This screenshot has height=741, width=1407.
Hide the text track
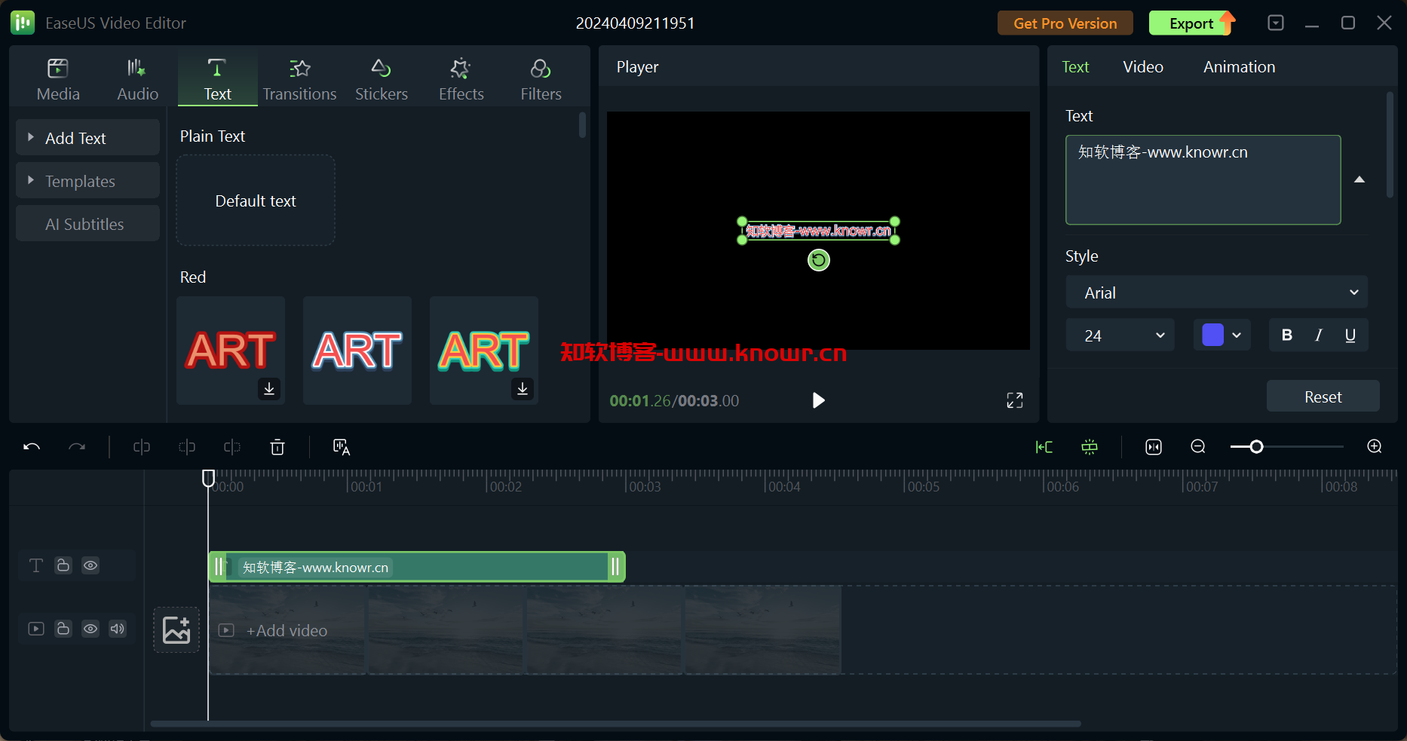pos(90,565)
